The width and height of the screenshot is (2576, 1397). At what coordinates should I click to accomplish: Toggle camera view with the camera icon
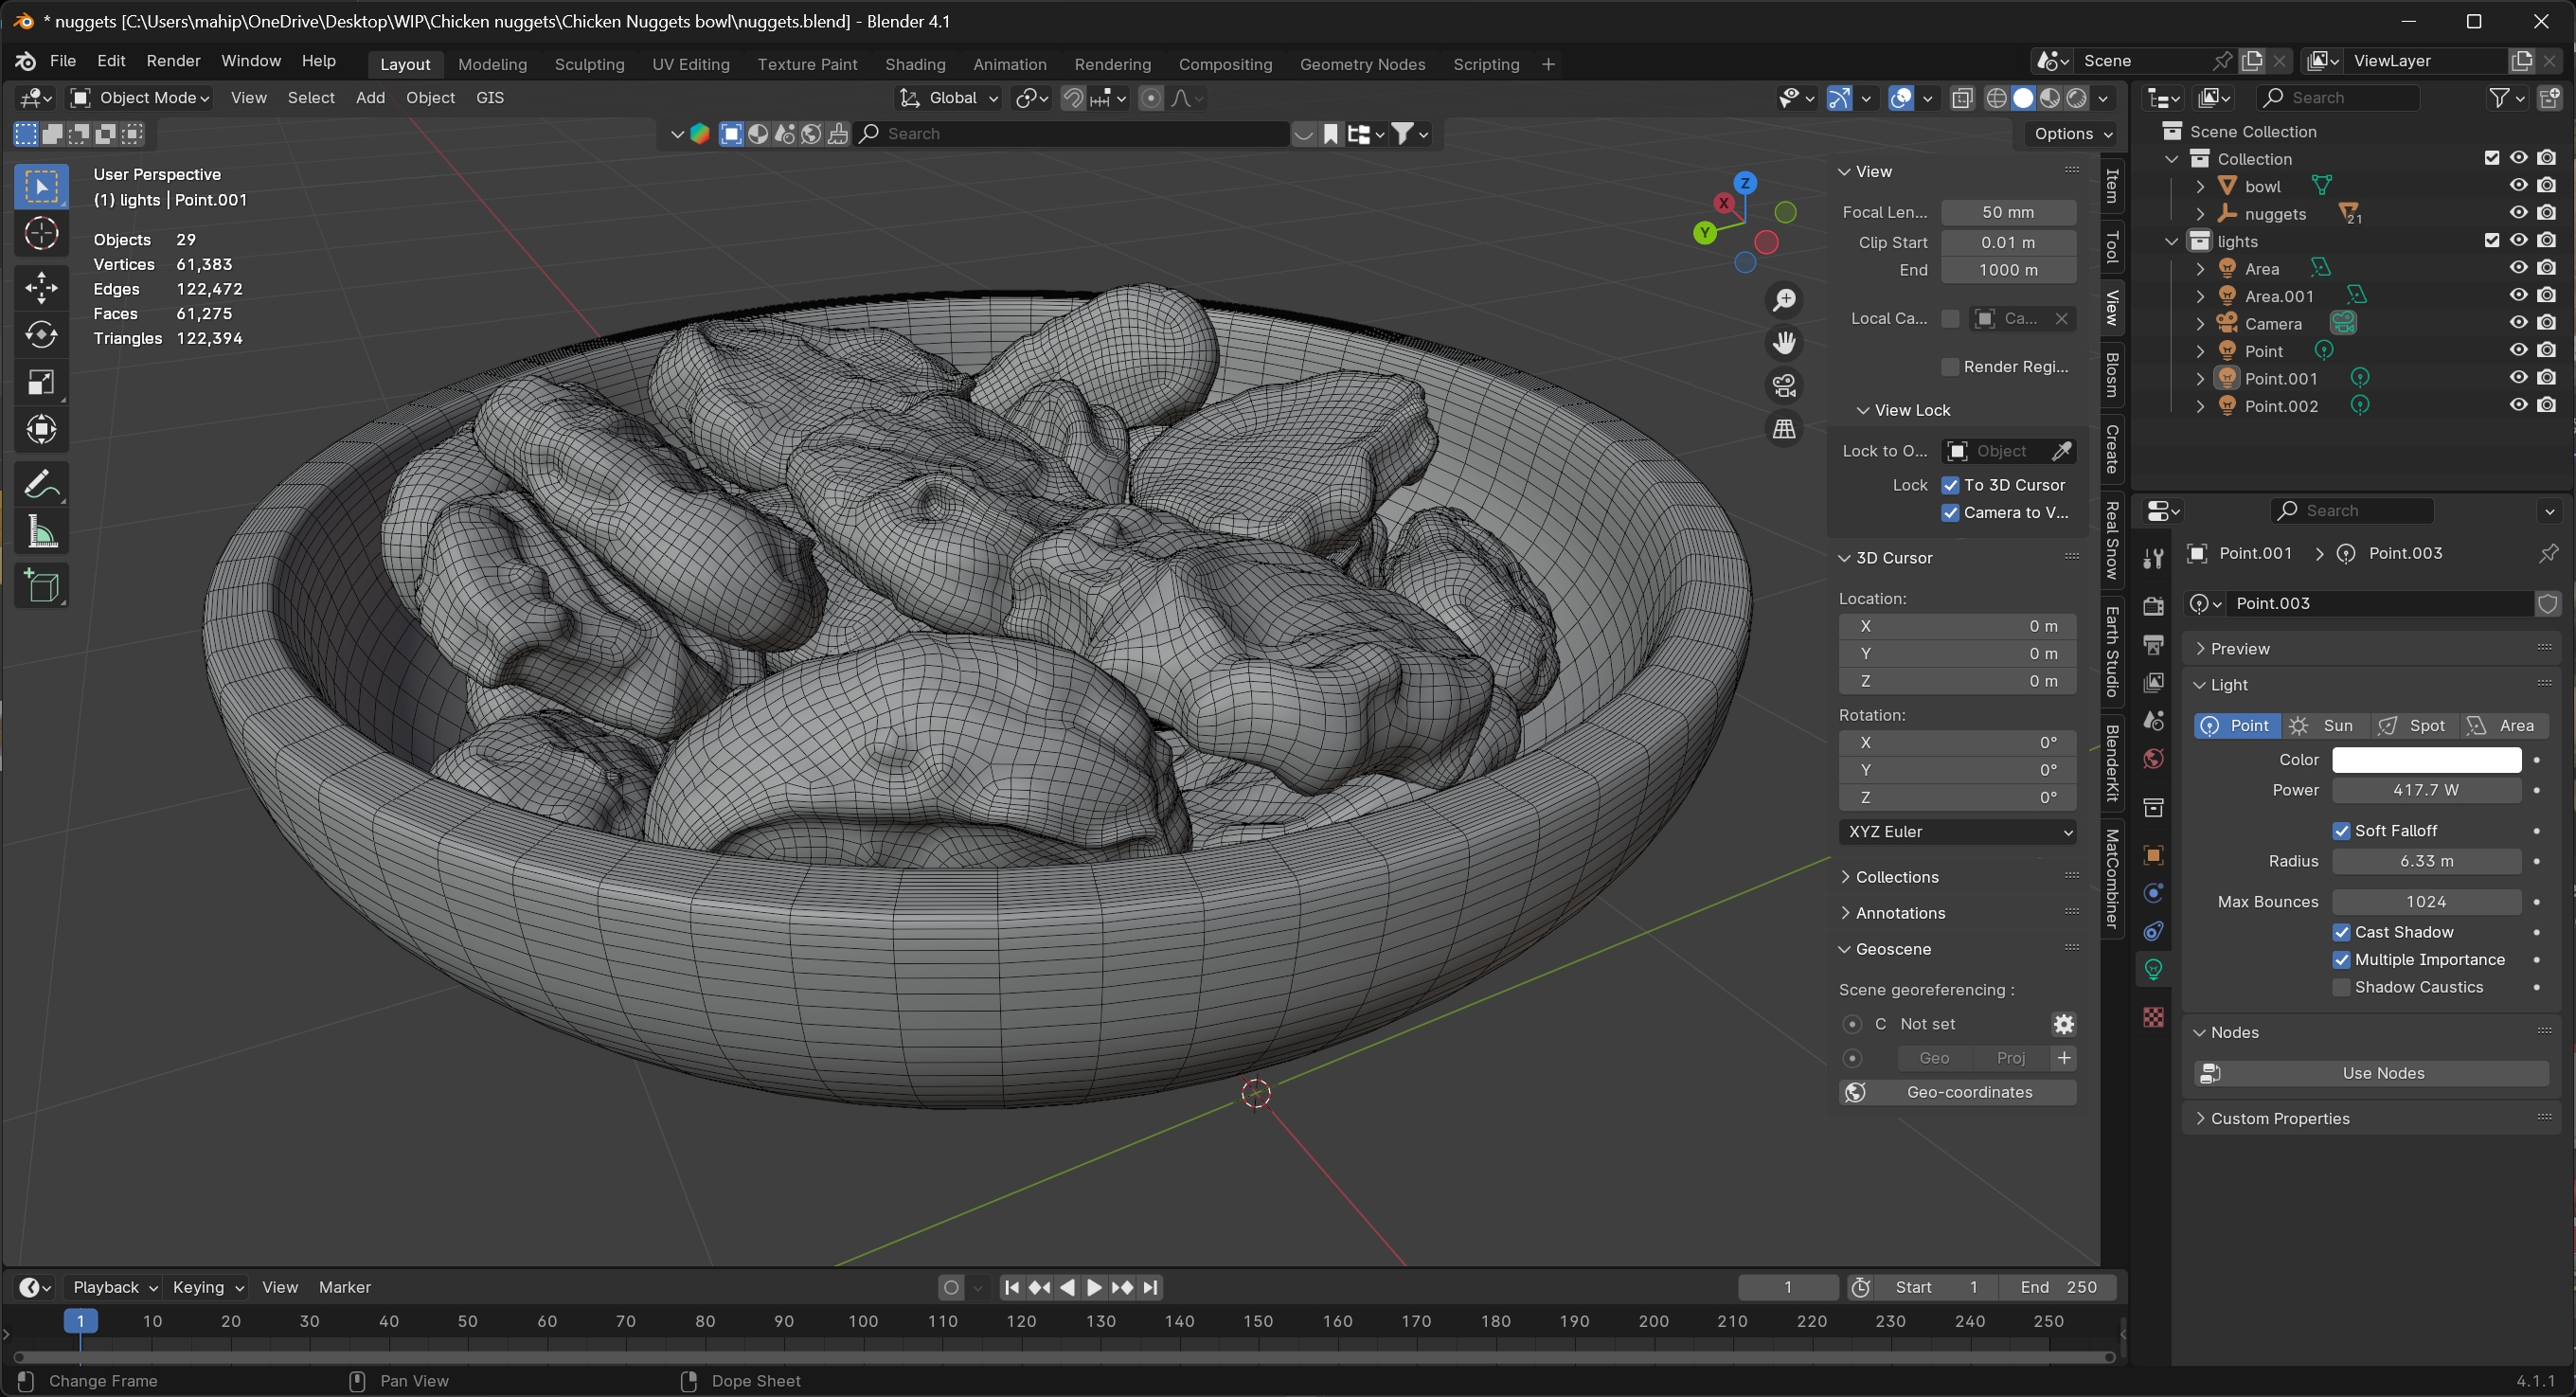tap(1784, 386)
